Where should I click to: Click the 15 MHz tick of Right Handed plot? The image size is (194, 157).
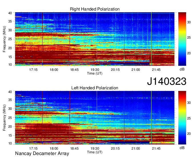click(x=10, y=57)
